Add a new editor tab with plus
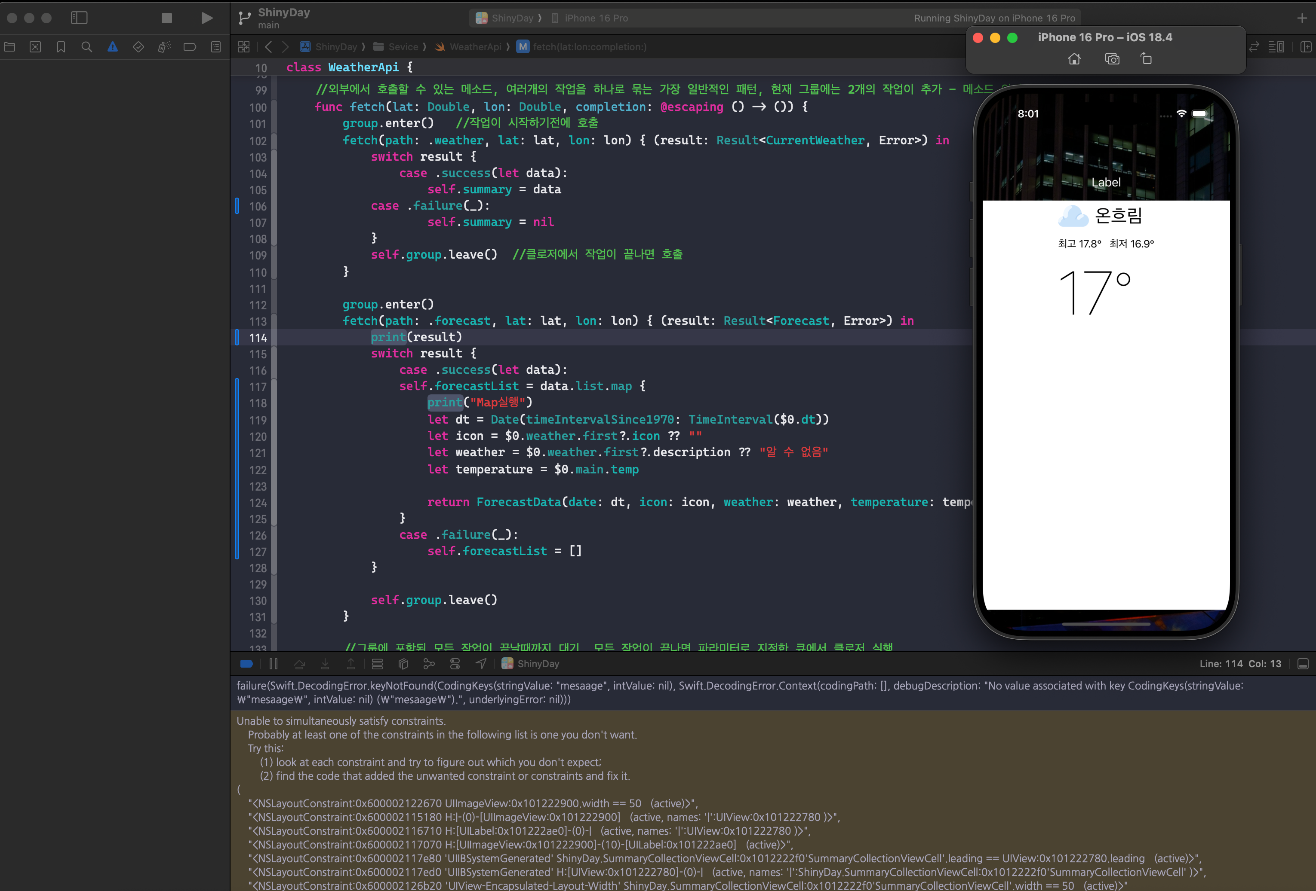 click(x=1302, y=18)
